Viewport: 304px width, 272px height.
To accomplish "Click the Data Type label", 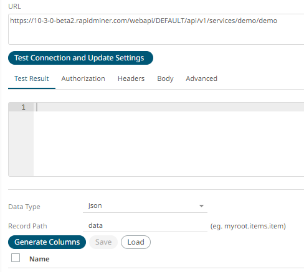I will click(x=24, y=207).
